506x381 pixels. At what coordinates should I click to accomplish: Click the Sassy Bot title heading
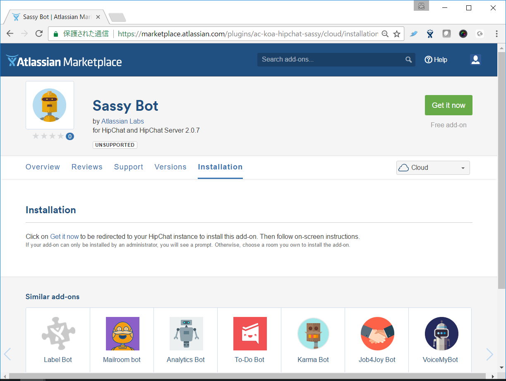pos(125,106)
